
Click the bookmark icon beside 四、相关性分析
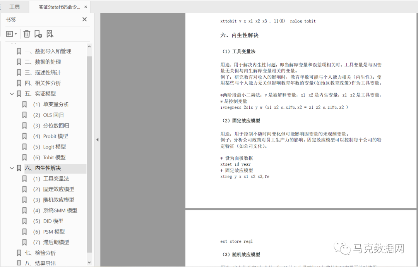[x=19, y=83]
